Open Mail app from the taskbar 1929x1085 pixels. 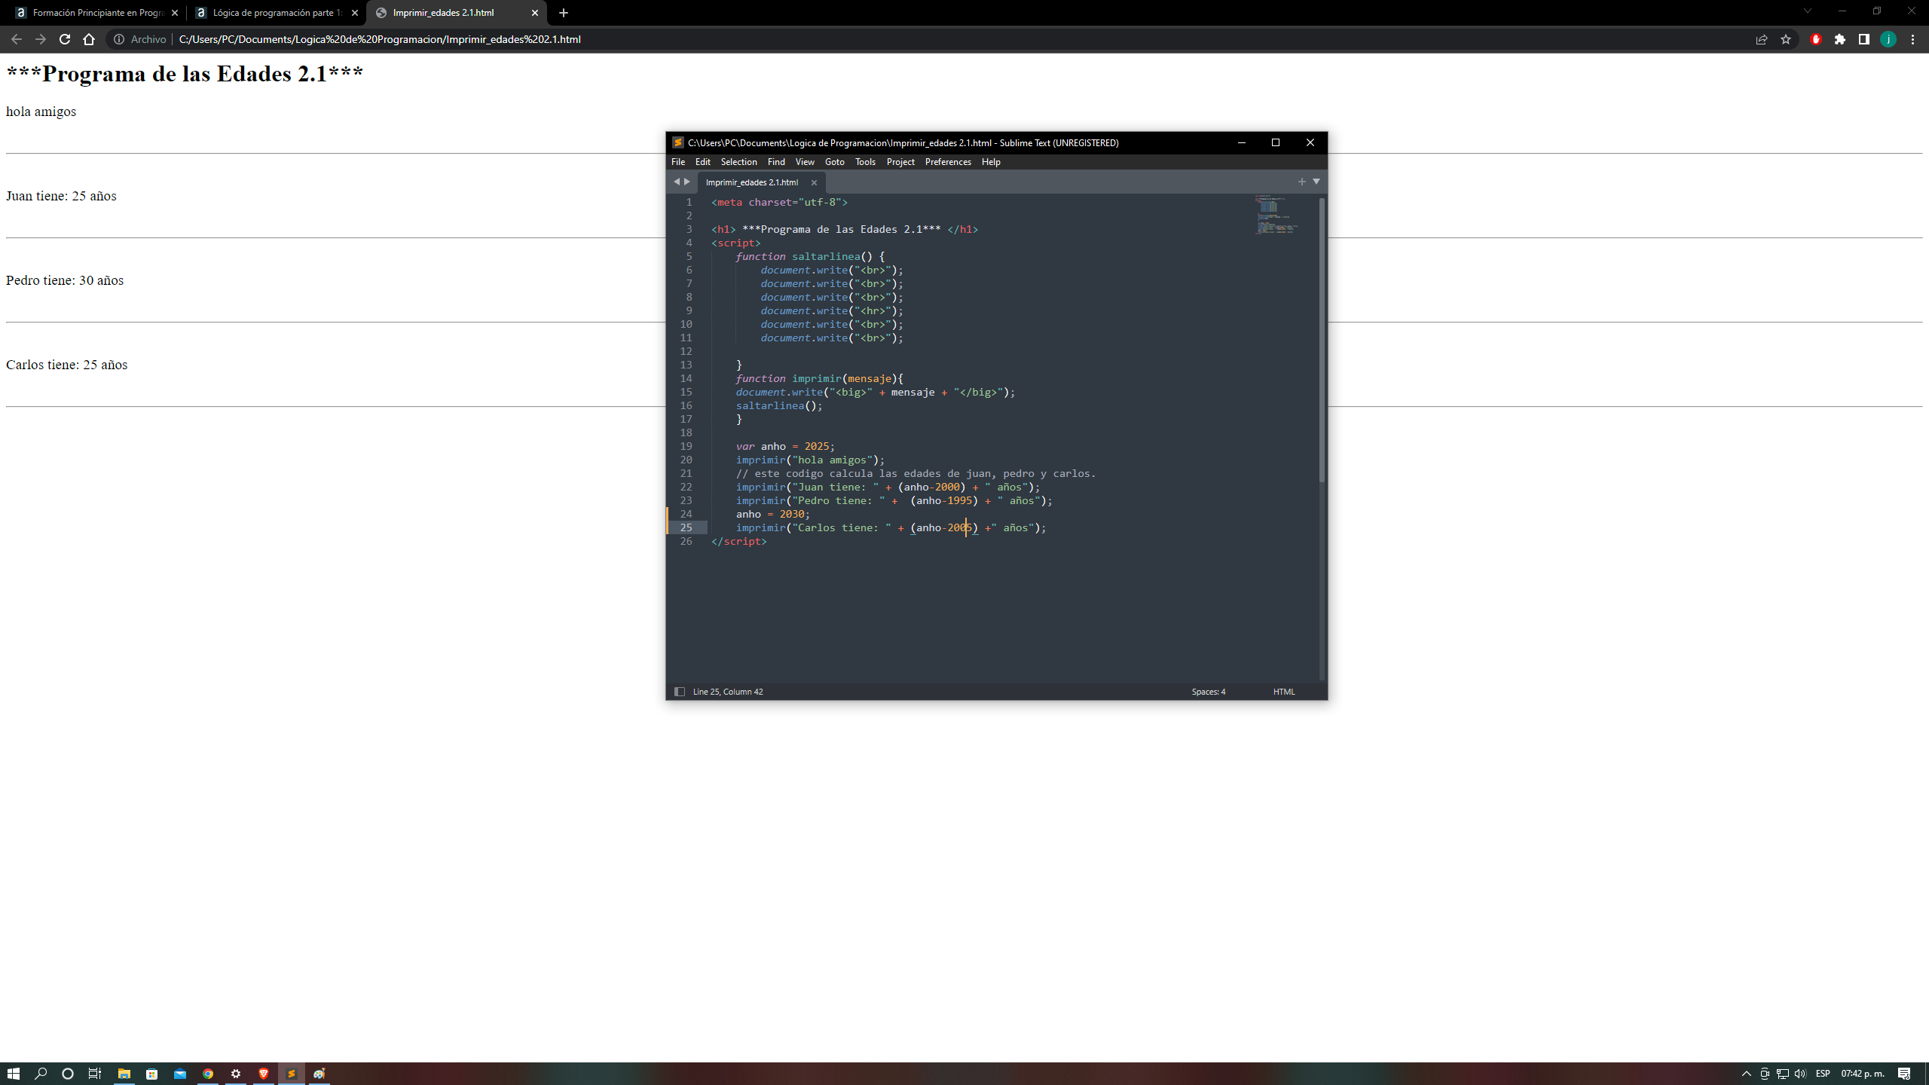click(x=180, y=1074)
